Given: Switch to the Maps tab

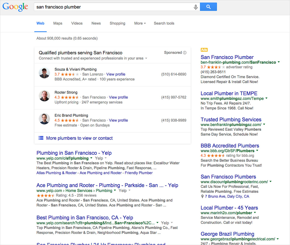Looking at the screenshot, I should point(58,23).
